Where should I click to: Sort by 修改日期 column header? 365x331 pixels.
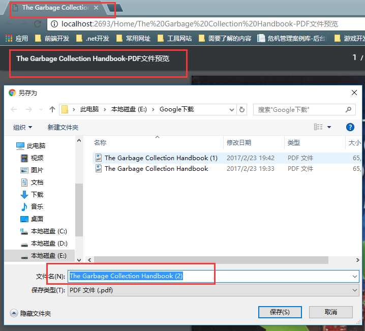click(x=239, y=142)
